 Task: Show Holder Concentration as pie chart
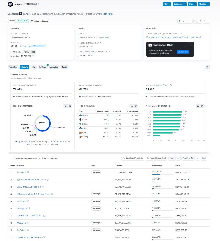click(x=70, y=106)
